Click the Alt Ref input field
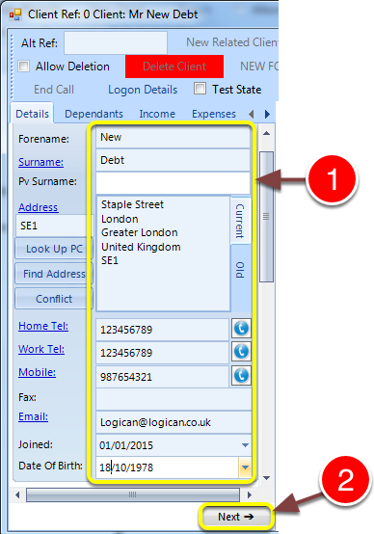 coord(116,42)
